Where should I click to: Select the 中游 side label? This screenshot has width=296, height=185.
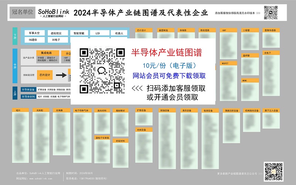coord(15,66)
